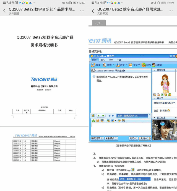Click the chat message input area
This screenshot has width=177, height=191.
coord(121,129)
